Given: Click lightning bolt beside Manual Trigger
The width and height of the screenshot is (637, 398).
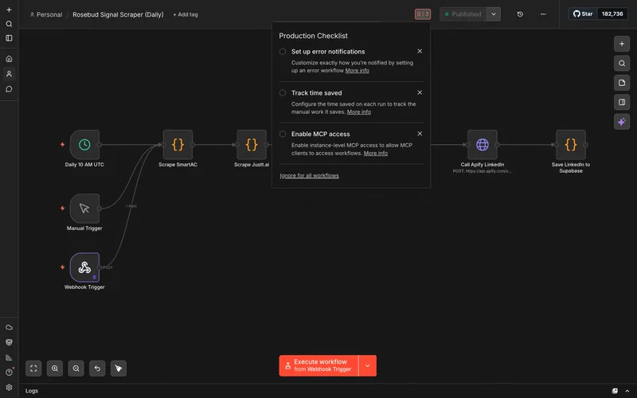Looking at the screenshot, I should (63, 209).
